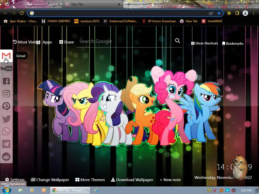Screen dimensions: 259x194
Task: Click the orange magnifier tray icon
Action: [221, 190]
